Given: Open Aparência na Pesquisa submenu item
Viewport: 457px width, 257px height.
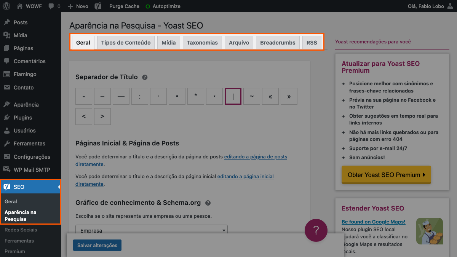Looking at the screenshot, I should pyautogui.click(x=21, y=215).
